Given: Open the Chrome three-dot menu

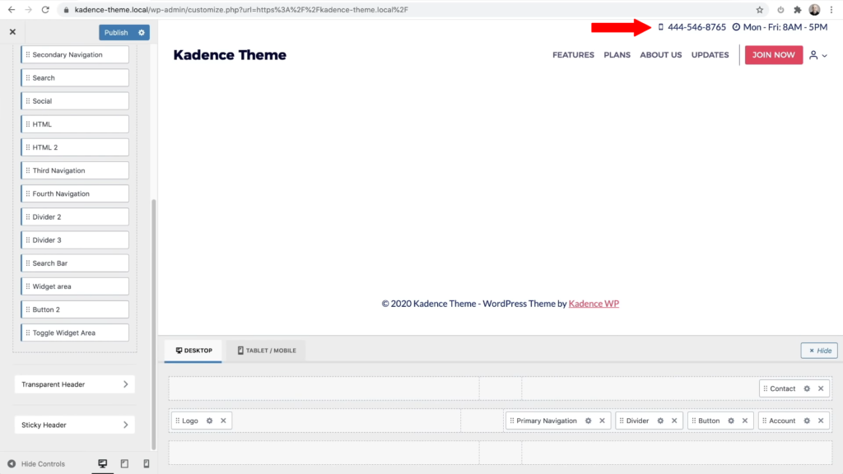Looking at the screenshot, I should 831,10.
